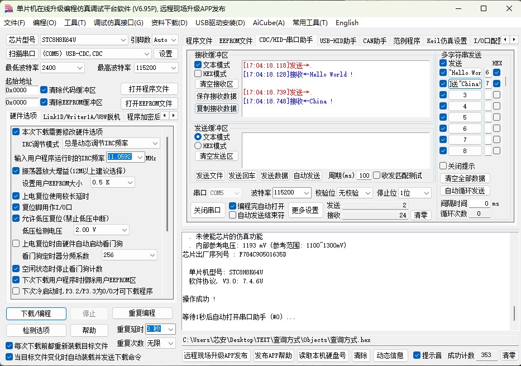Select HEX模式 radio in send buffer
Screen dimensions: 521x366
click(x=198, y=146)
